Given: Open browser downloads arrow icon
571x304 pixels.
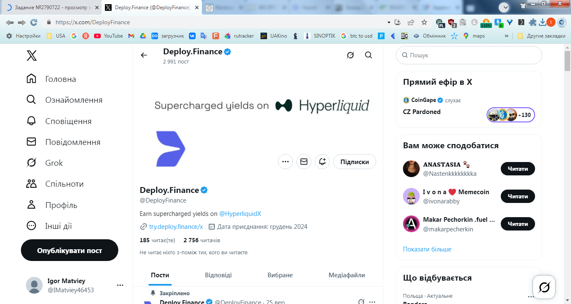Looking at the screenshot, I should [x=542, y=23].
